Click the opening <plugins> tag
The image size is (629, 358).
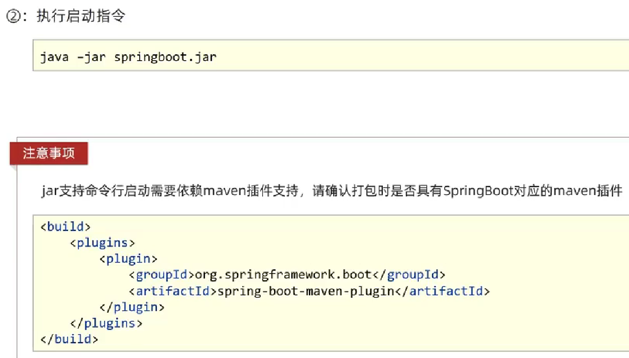click(102, 242)
